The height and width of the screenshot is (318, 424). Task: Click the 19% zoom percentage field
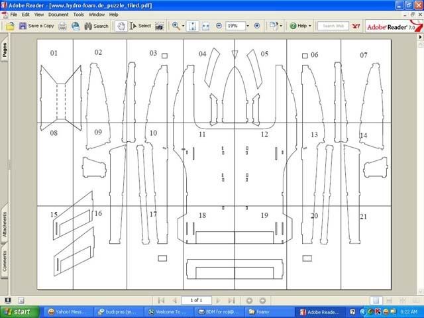tap(235, 26)
